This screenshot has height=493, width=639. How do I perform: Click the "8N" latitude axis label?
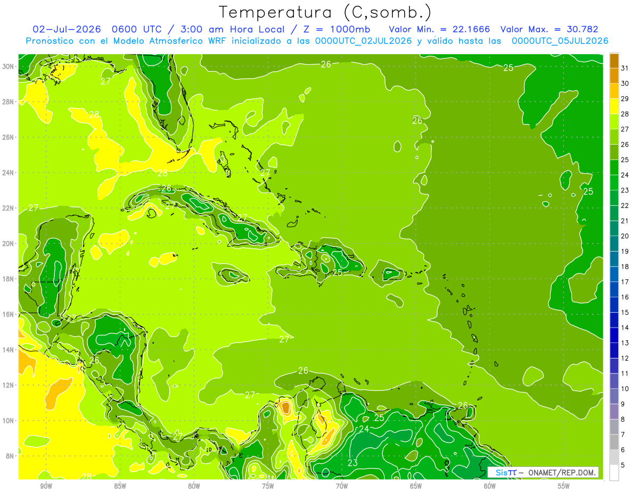click(11, 456)
